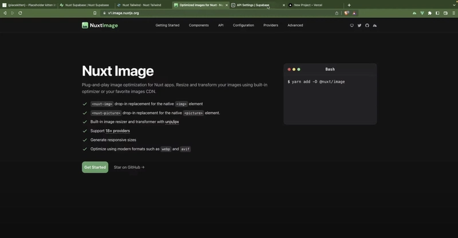
Task: Open the API nav item
Action: click(221, 25)
